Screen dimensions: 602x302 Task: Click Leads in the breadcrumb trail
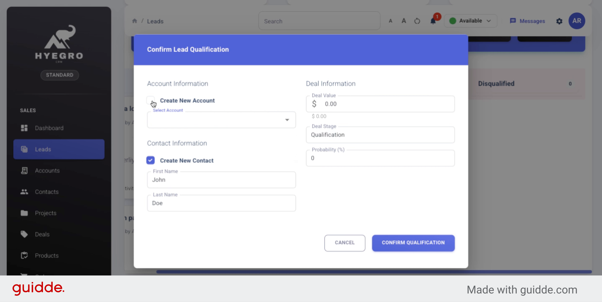coord(155,21)
